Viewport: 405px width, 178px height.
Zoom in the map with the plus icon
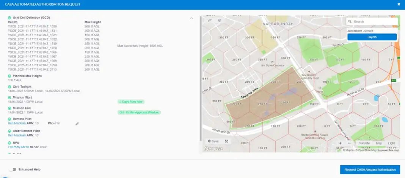pos(340,143)
